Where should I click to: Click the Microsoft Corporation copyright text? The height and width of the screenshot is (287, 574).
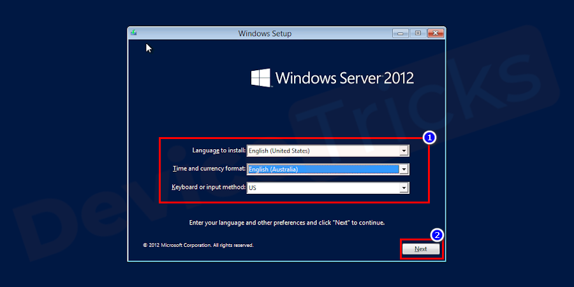[198, 245]
